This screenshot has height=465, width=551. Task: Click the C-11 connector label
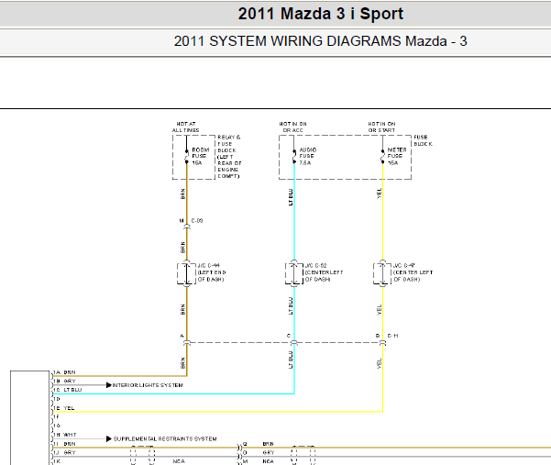click(392, 336)
